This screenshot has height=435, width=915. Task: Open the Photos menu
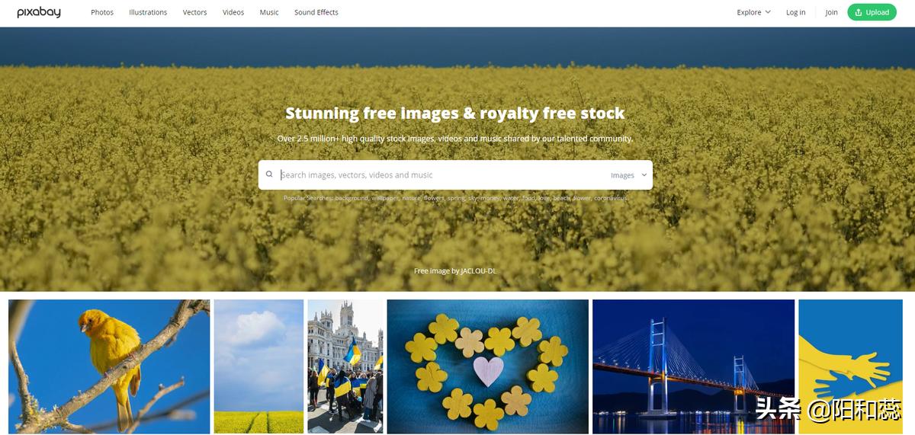coord(102,12)
